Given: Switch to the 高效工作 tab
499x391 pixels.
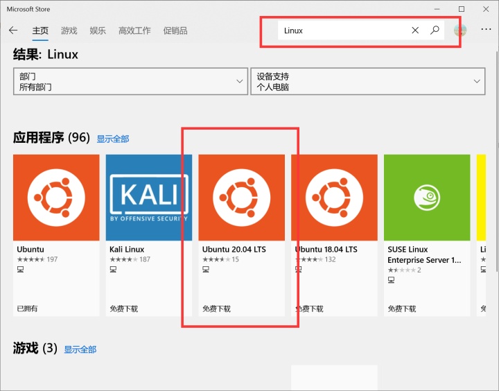Looking at the screenshot, I should click(x=134, y=31).
